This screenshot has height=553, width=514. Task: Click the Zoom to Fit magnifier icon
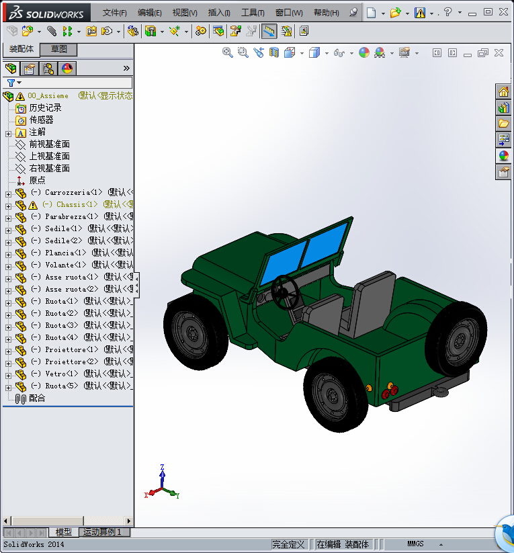[228, 53]
